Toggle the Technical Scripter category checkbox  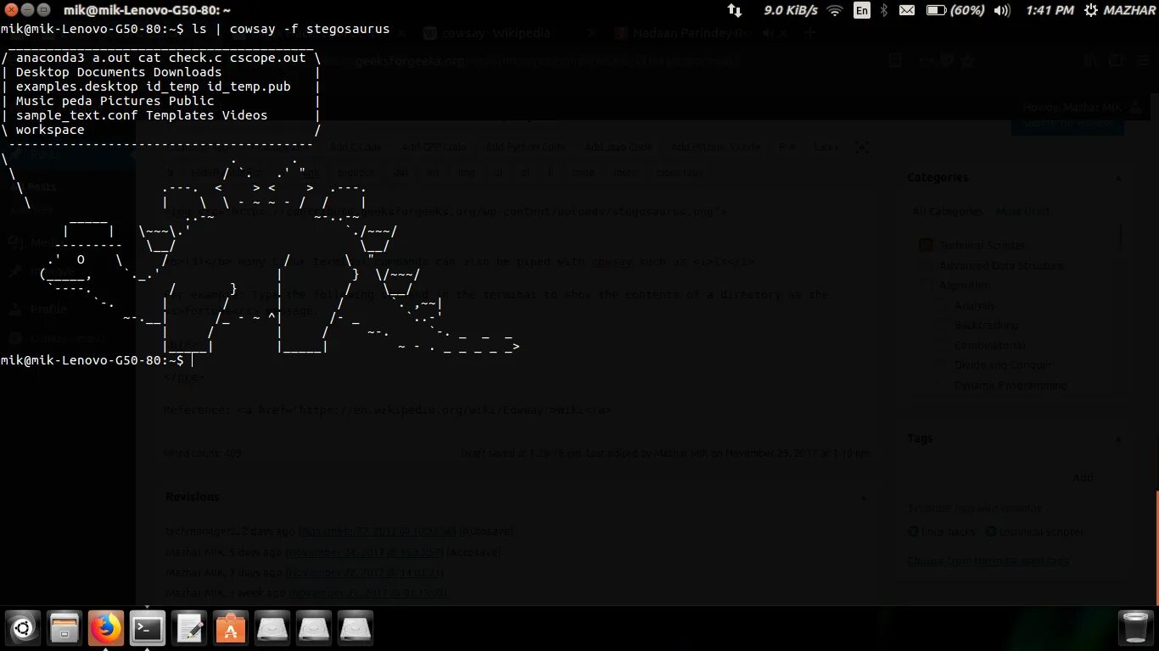coord(925,246)
